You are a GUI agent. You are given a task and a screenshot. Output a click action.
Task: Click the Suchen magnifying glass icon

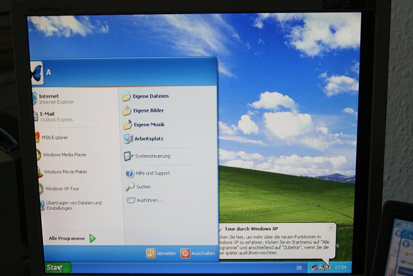130,186
